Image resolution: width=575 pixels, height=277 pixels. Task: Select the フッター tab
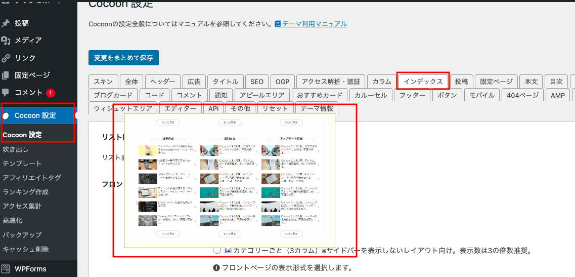coord(412,95)
